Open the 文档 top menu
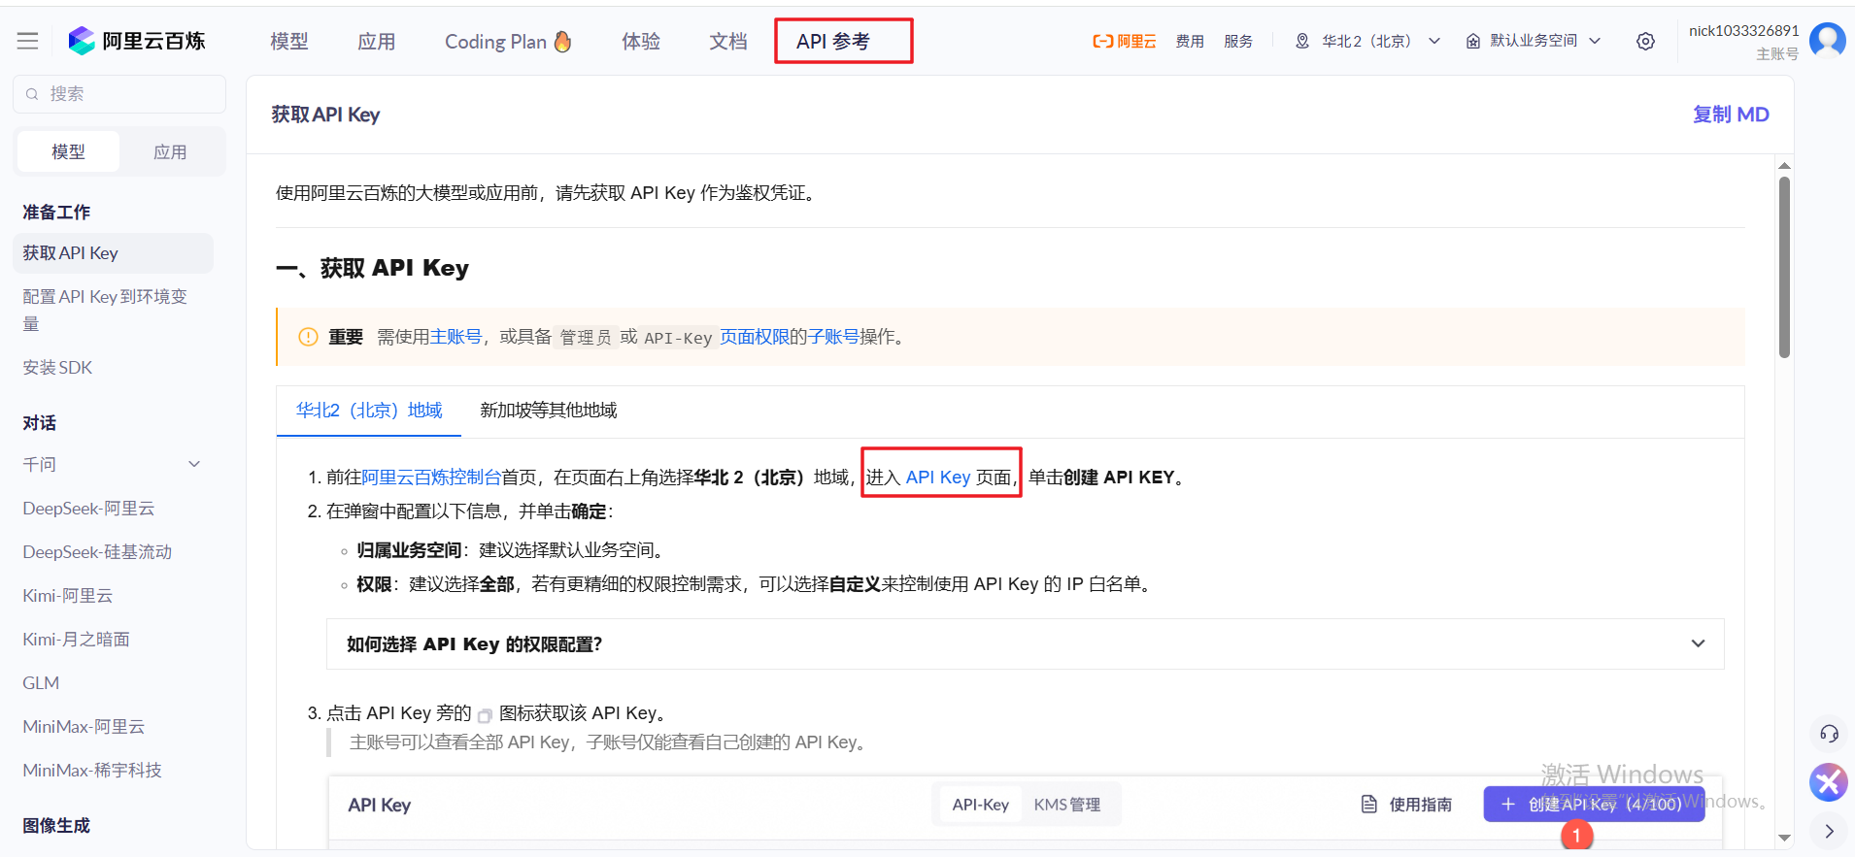 [x=728, y=42]
